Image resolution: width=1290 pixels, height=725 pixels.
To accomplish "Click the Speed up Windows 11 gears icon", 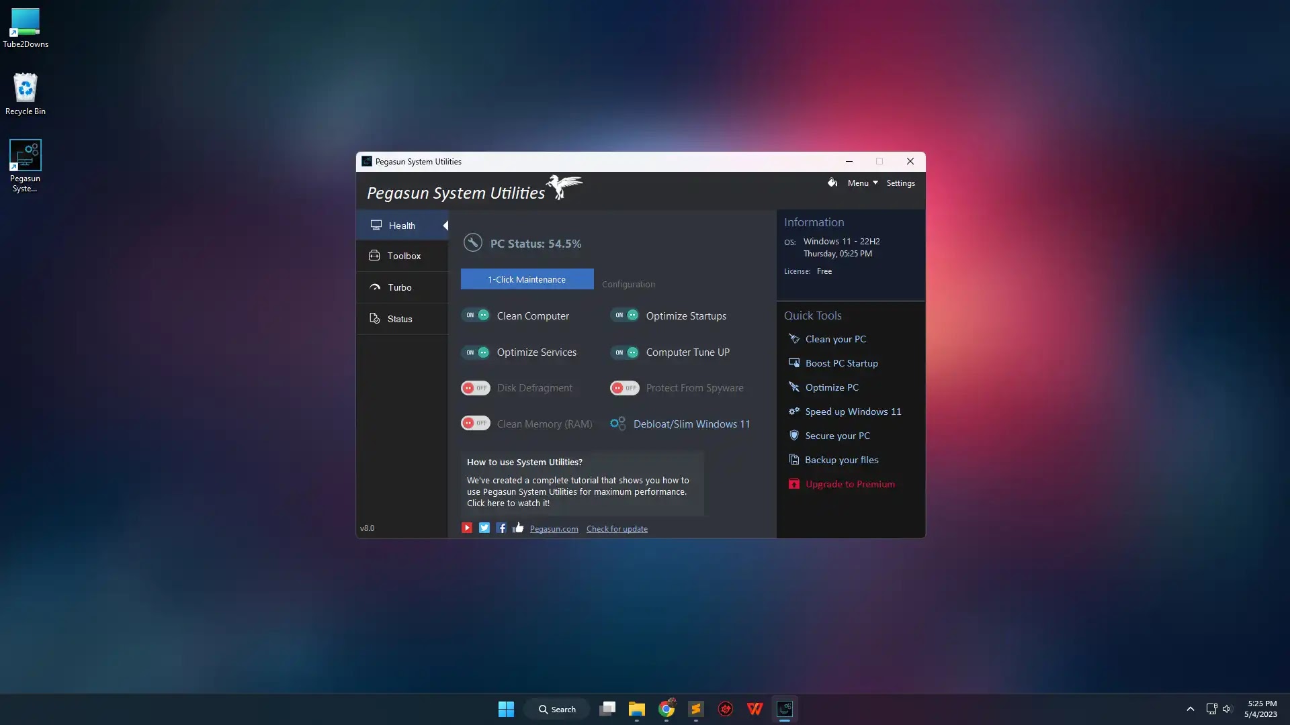I will [x=794, y=412].
